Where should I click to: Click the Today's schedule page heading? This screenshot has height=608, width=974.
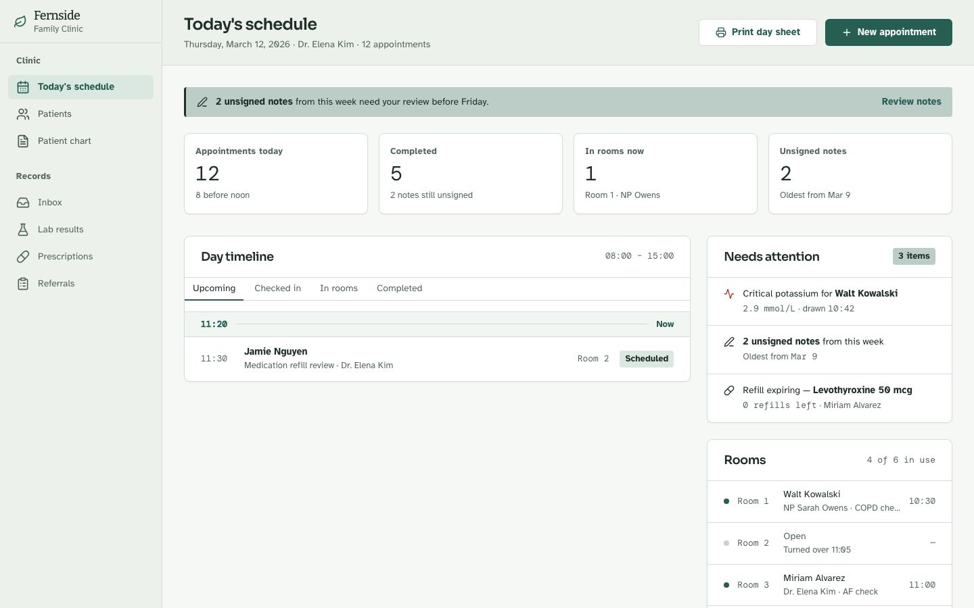coord(250,24)
